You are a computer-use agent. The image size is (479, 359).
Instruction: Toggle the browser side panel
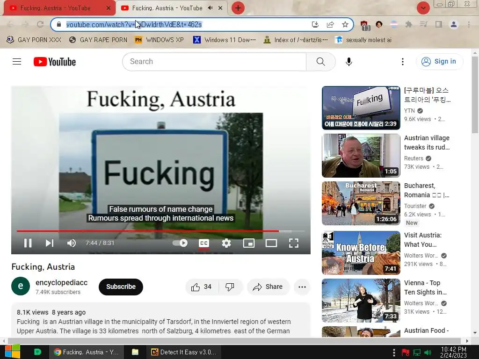(439, 24)
